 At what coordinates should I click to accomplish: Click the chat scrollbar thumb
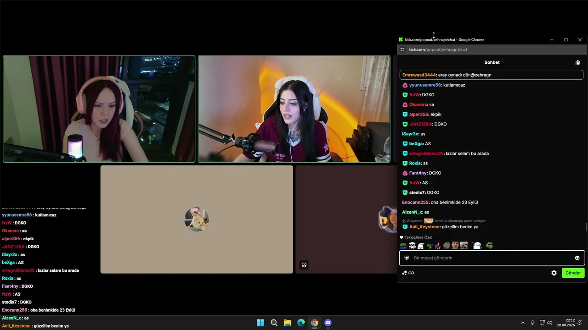586,227
